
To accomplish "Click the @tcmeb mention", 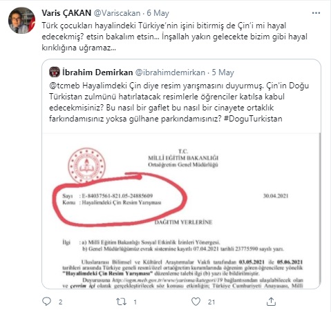I will (x=64, y=86).
